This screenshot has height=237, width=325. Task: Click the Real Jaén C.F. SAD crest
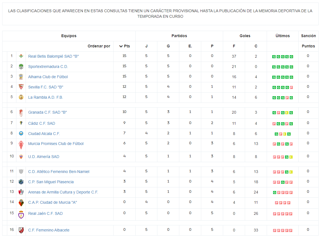point(21,215)
